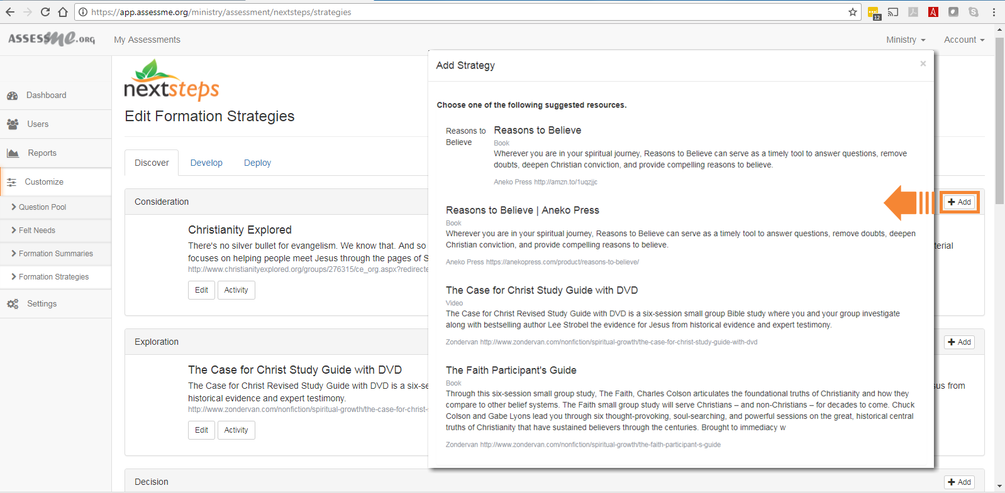This screenshot has width=1005, height=493.
Task: Select Reasons to Believe | Aneko Press resource
Action: (x=523, y=210)
